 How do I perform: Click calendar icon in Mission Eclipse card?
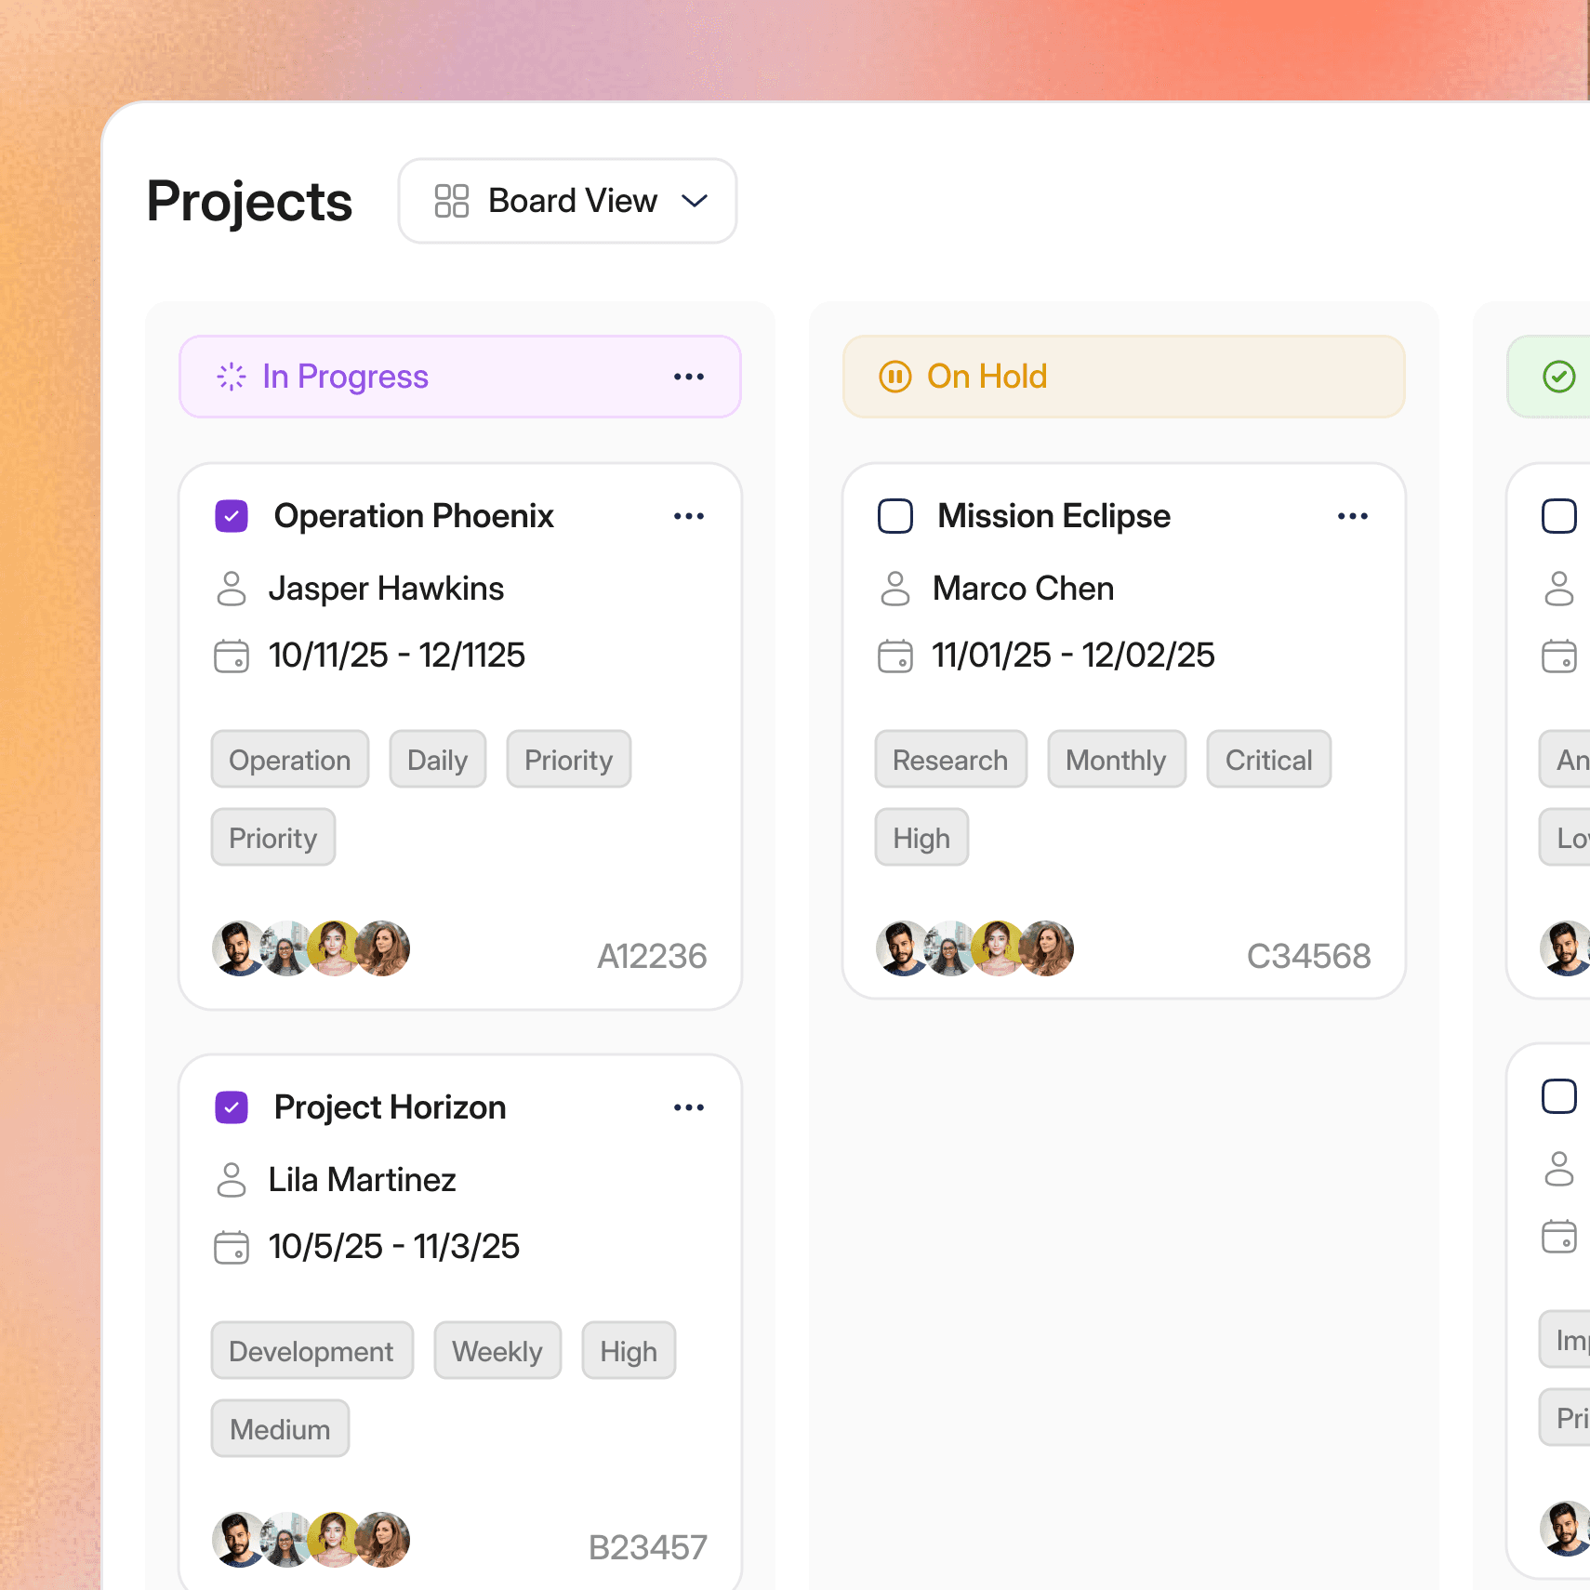click(x=895, y=656)
